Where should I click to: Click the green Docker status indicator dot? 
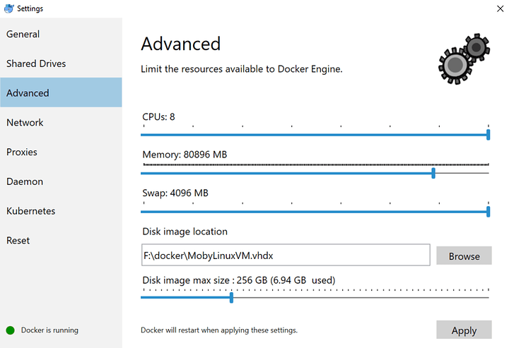pyautogui.click(x=10, y=330)
